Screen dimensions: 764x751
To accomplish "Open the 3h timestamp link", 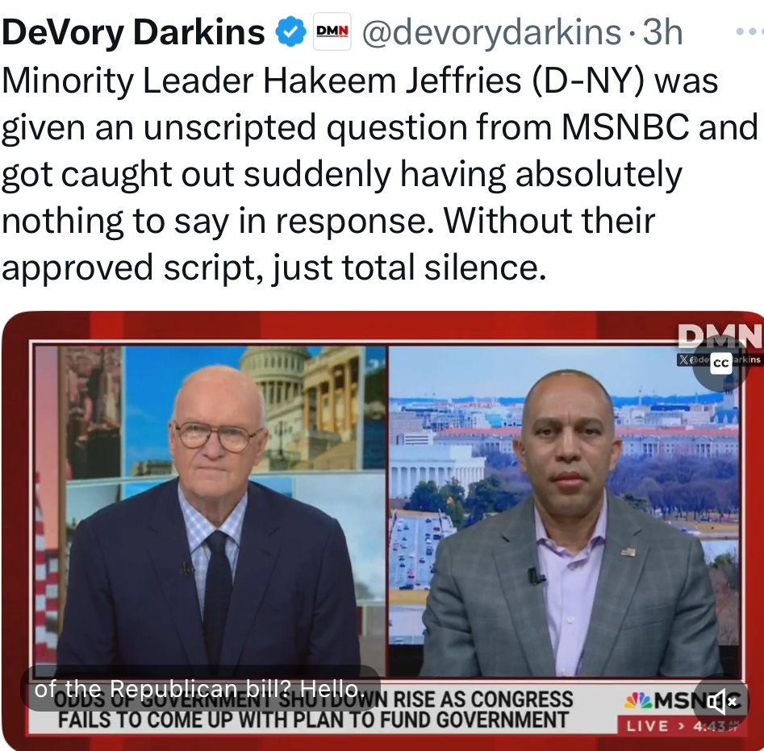I will coord(662,32).
